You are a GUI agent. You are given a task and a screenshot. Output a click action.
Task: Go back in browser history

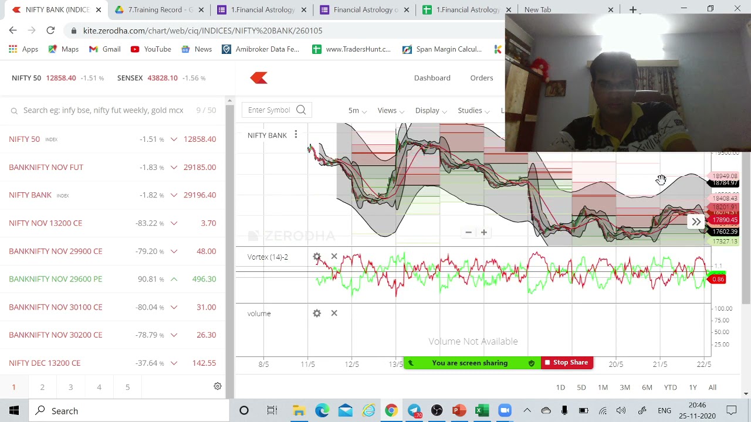click(x=13, y=30)
